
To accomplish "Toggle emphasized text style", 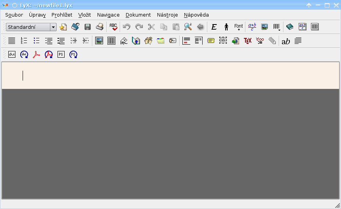I will coord(214,27).
